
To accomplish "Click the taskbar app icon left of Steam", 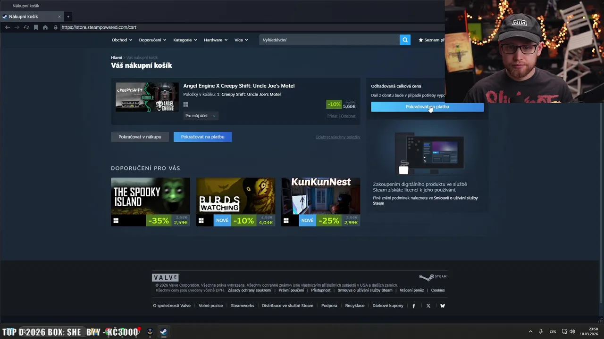I will point(150,332).
